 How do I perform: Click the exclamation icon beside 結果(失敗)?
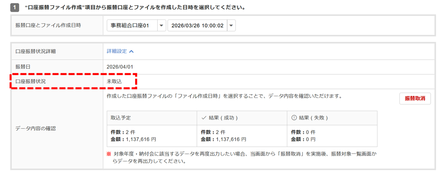pos(294,118)
